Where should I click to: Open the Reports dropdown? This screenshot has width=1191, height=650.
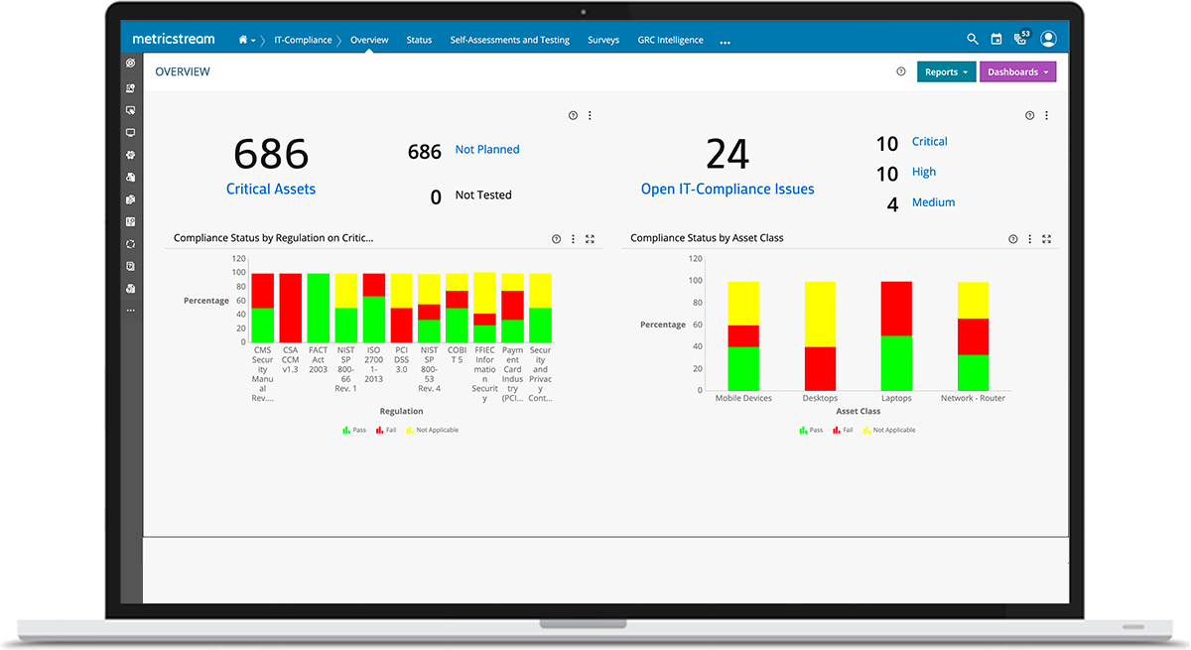[946, 71]
